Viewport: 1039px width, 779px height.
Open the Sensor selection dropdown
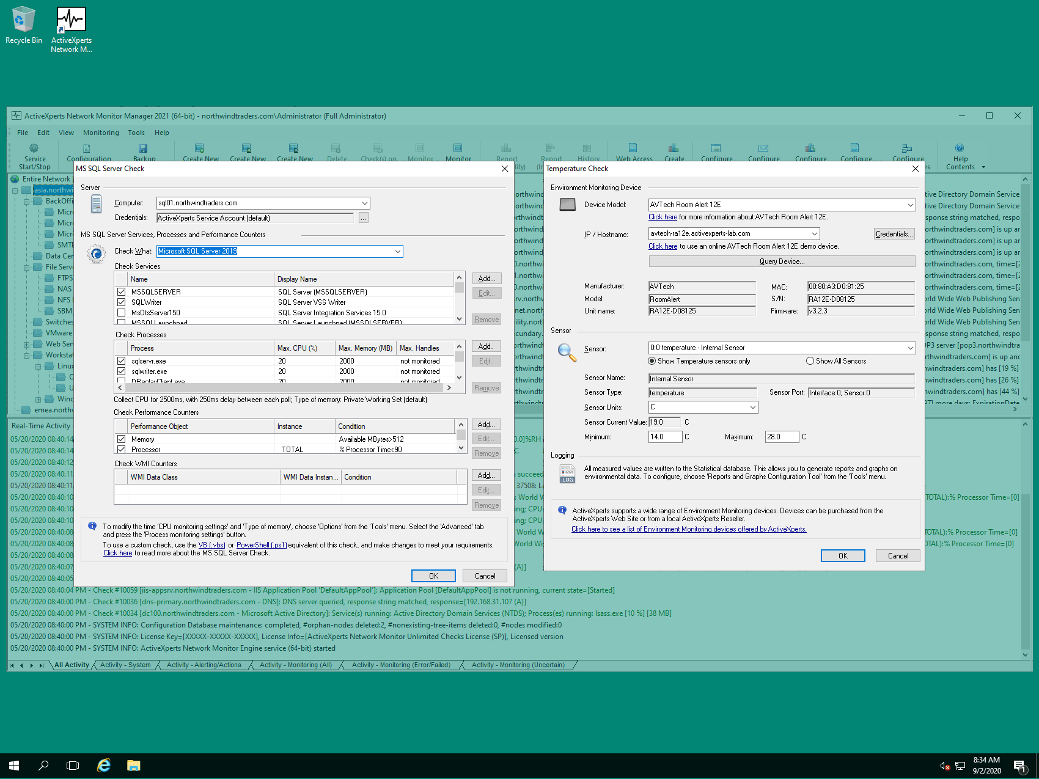(910, 348)
